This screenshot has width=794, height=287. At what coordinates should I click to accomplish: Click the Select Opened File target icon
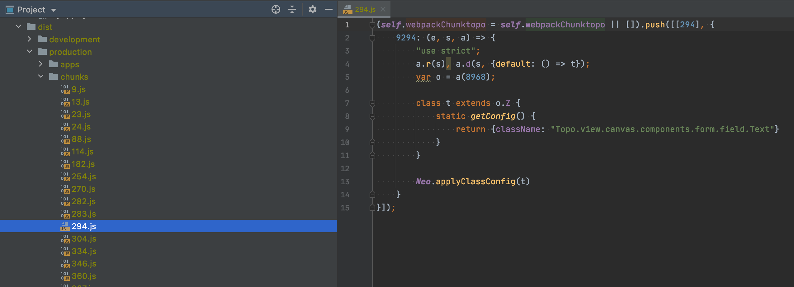pyautogui.click(x=276, y=10)
